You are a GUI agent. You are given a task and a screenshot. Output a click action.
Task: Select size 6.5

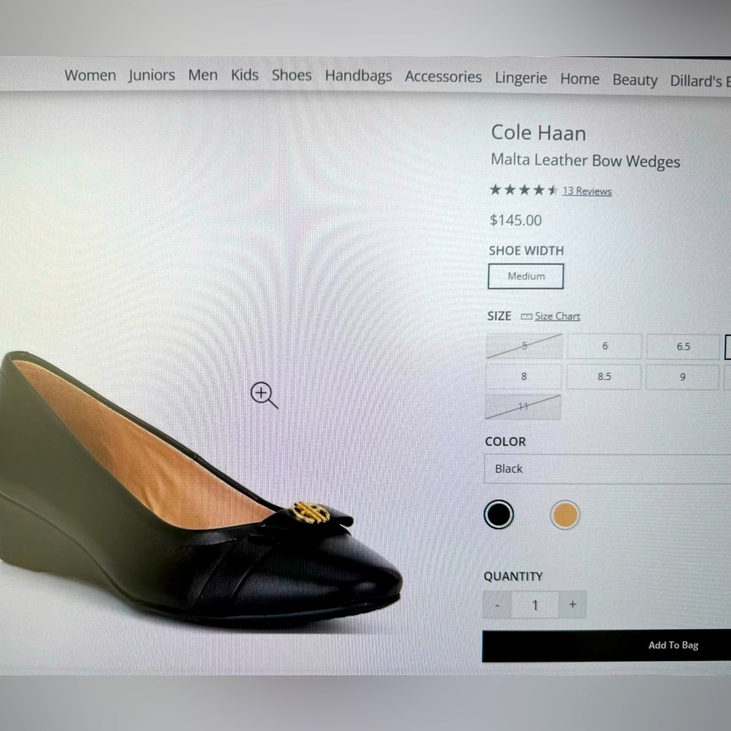683,346
